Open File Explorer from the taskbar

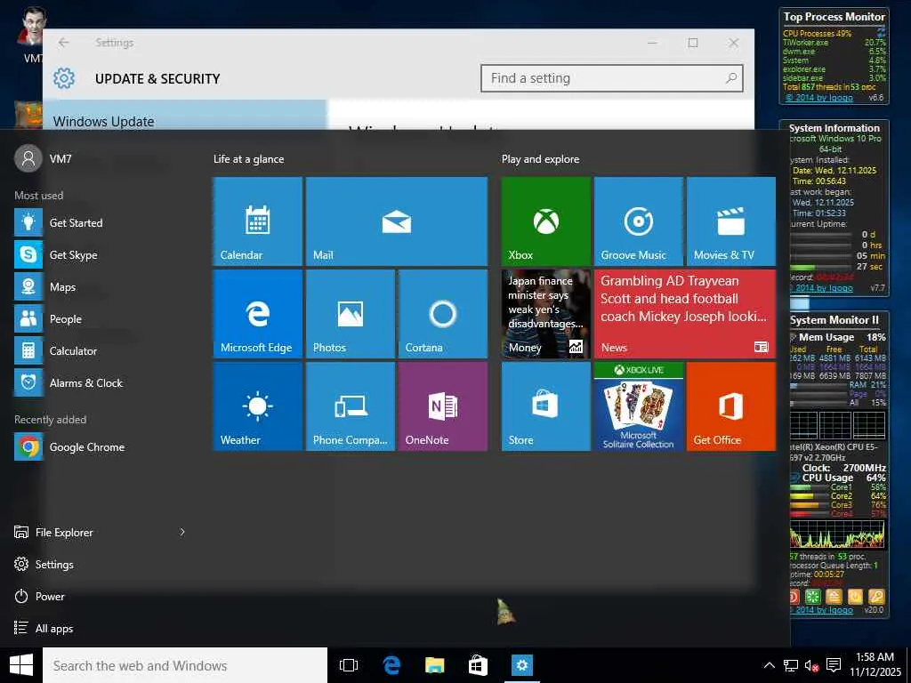pos(434,665)
